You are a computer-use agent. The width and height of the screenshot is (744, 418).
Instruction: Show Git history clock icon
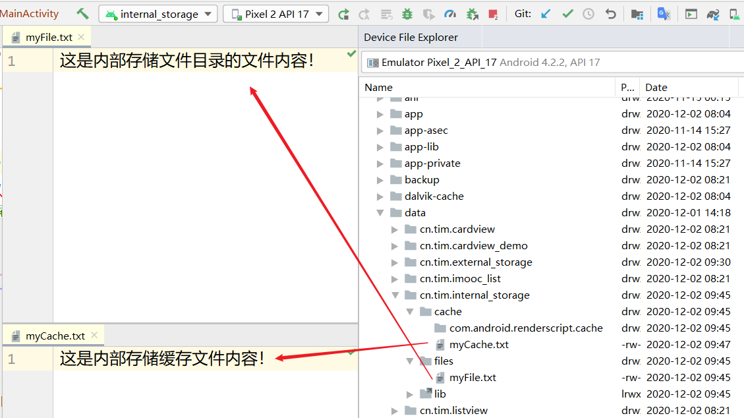(588, 14)
